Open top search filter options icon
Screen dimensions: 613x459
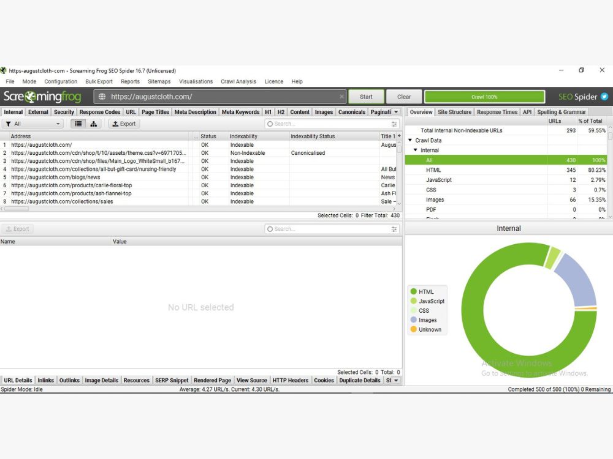394,124
